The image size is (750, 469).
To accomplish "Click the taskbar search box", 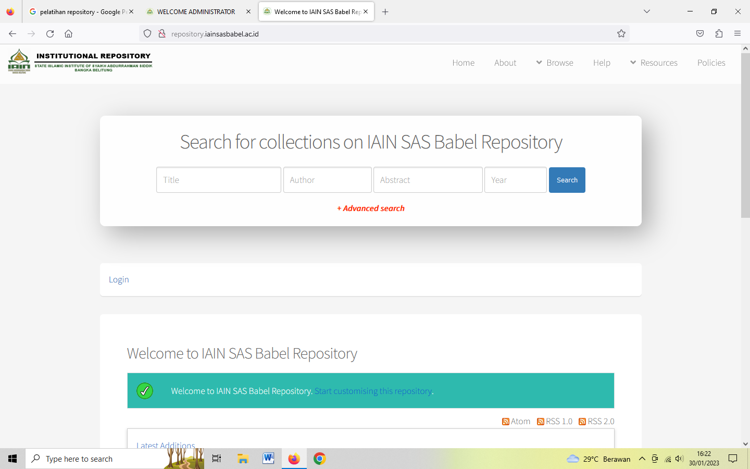I will pos(115,459).
